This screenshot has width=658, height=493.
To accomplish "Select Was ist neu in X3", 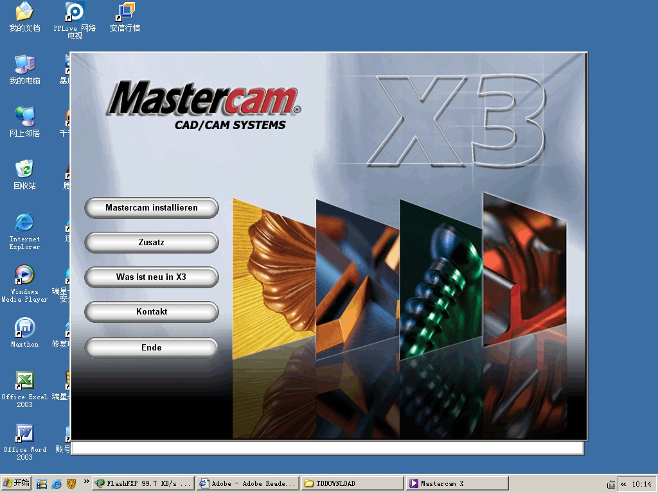I will click(x=152, y=277).
